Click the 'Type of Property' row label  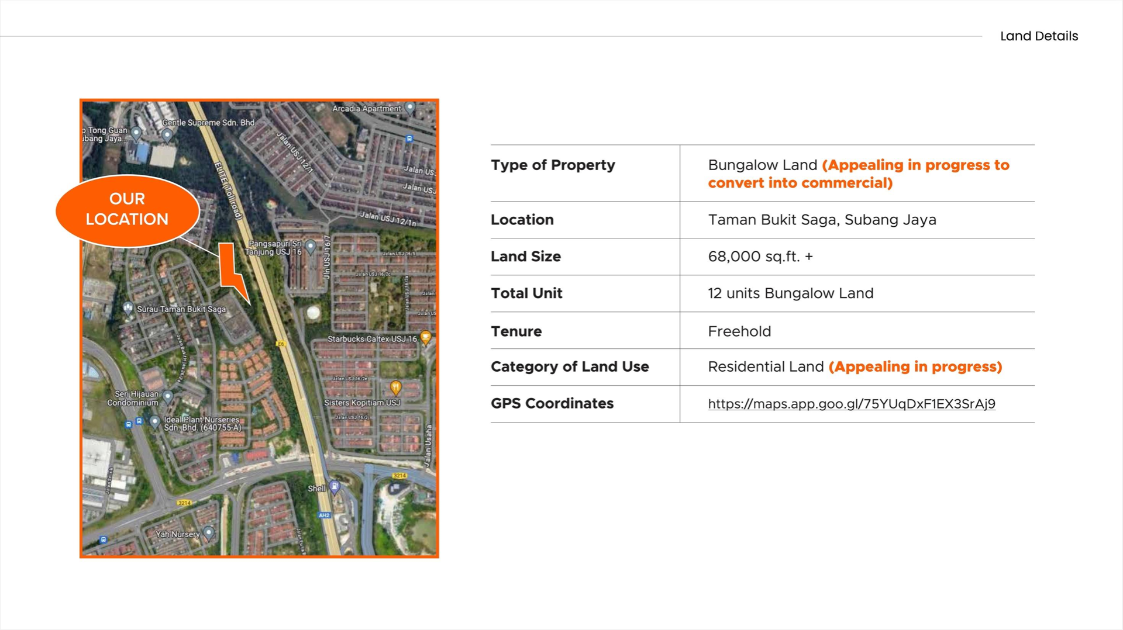(x=553, y=165)
